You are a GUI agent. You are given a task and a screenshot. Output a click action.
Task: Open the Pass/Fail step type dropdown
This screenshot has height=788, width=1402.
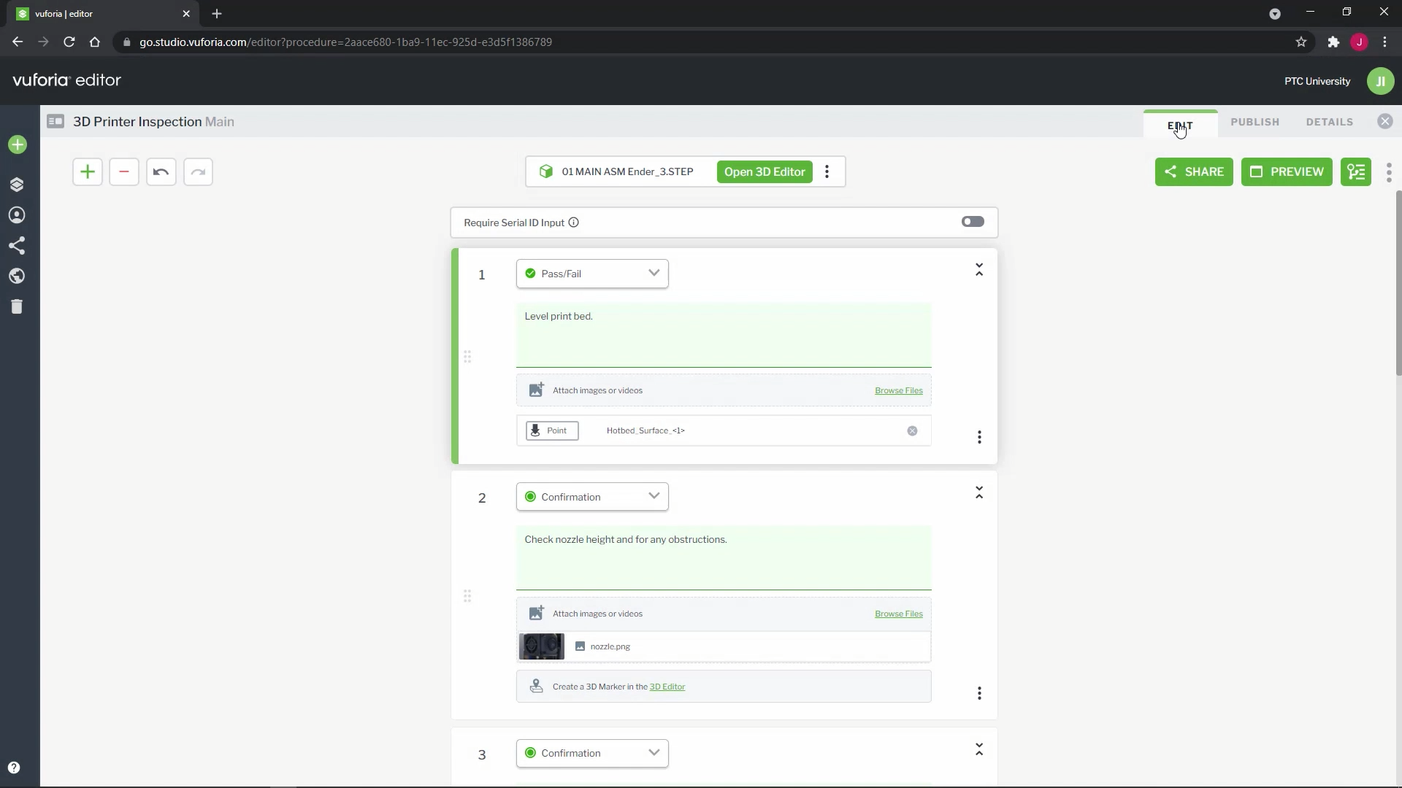pos(592,274)
